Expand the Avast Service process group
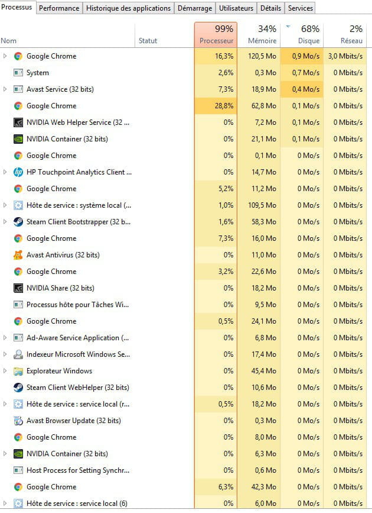 click(5, 89)
